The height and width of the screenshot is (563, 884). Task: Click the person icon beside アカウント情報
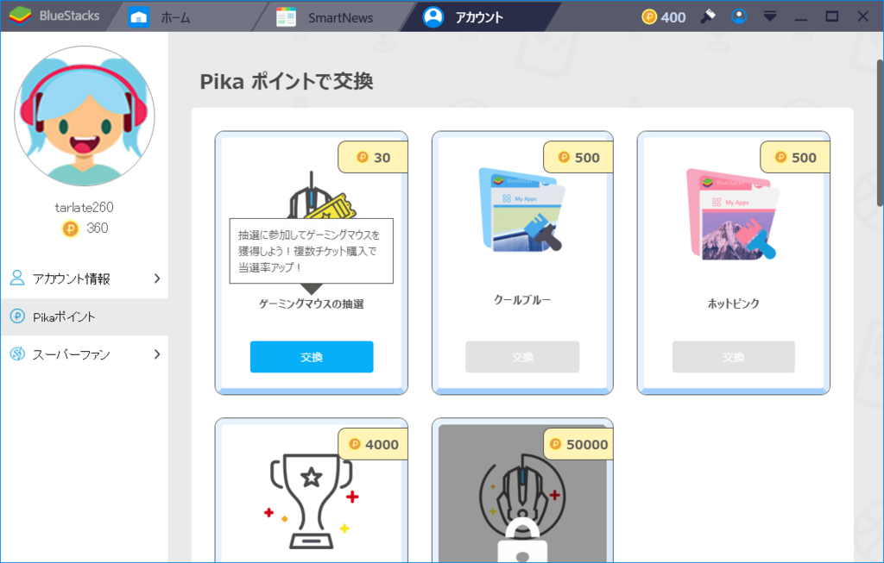(17, 278)
